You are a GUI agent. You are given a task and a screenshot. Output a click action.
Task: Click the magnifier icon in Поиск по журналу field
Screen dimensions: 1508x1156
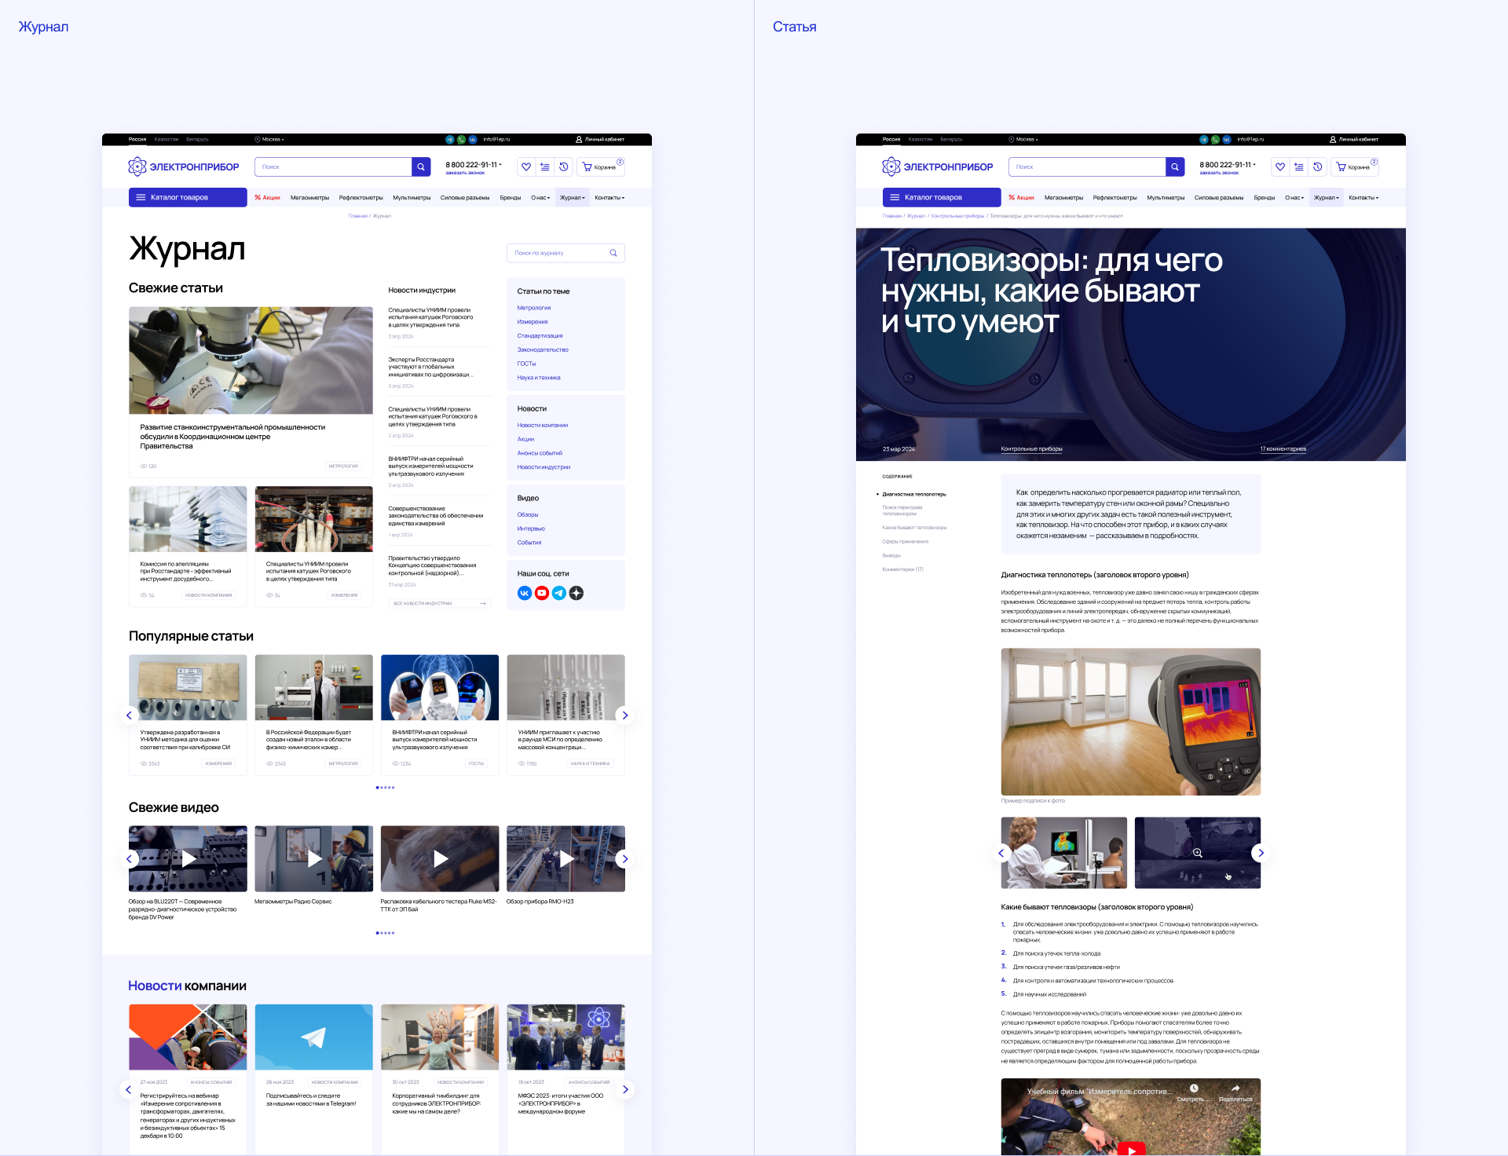(613, 253)
